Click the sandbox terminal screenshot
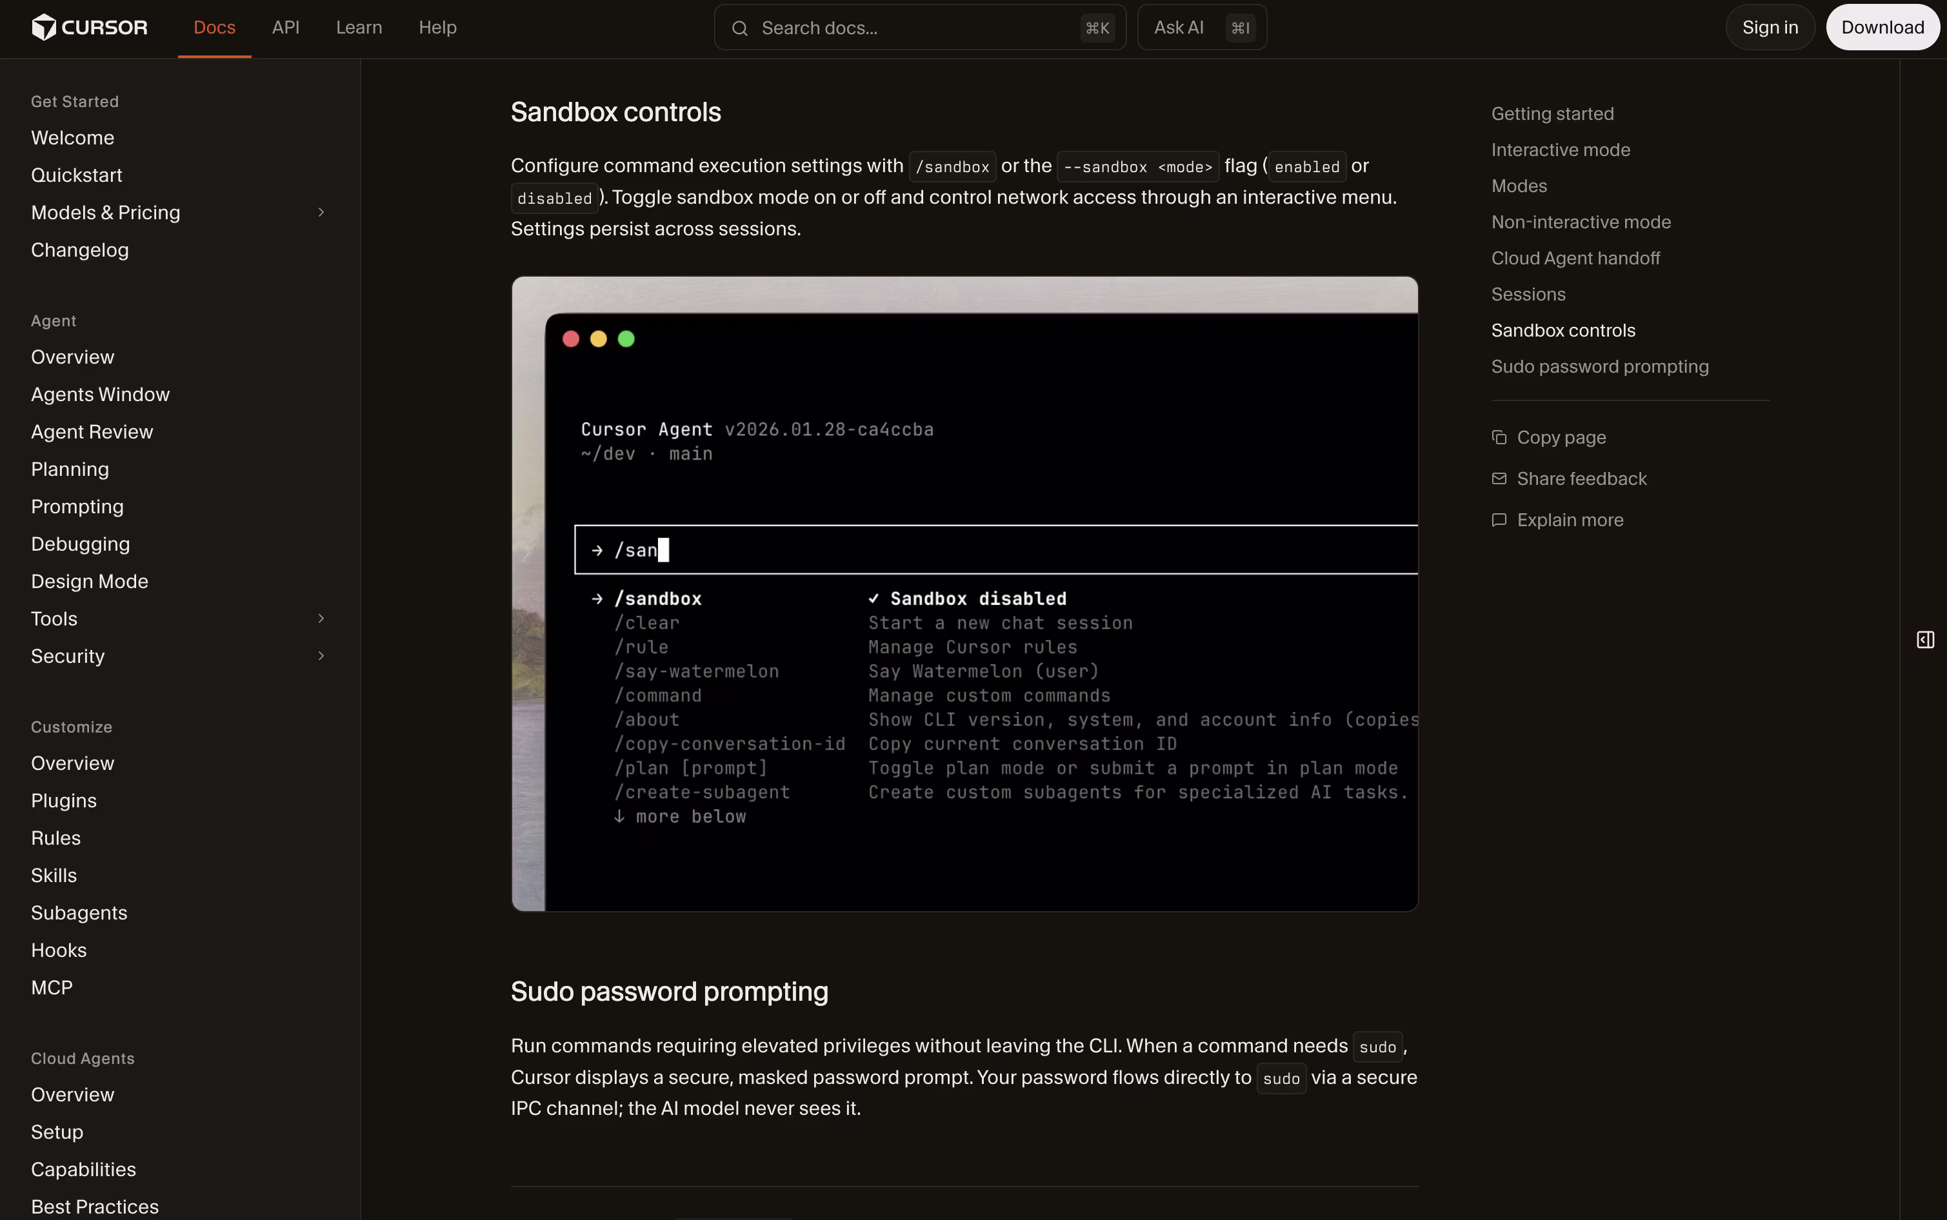 [x=964, y=594]
